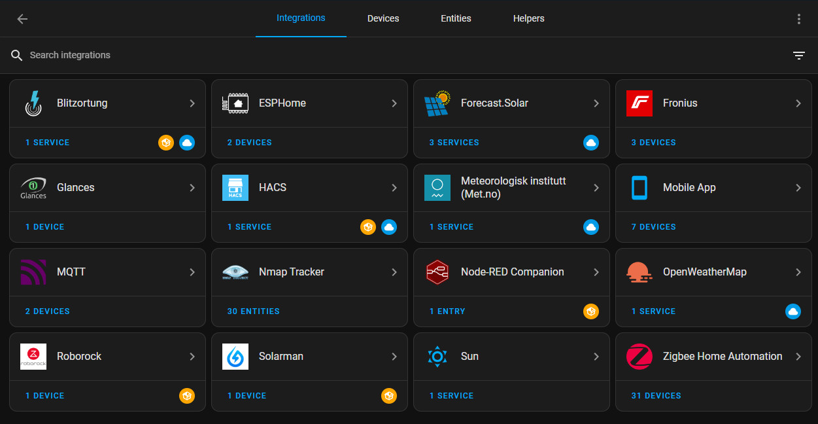Click the custom integration badge on Roborock
Viewport: 818px width, 424px height.
[187, 396]
